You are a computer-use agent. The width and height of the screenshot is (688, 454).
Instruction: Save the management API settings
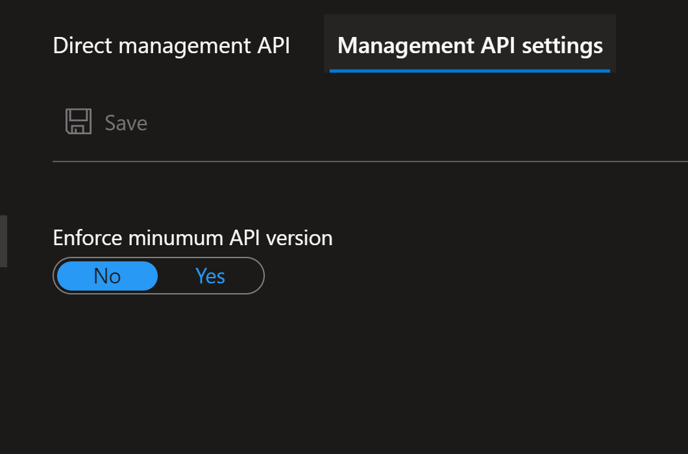coord(107,123)
